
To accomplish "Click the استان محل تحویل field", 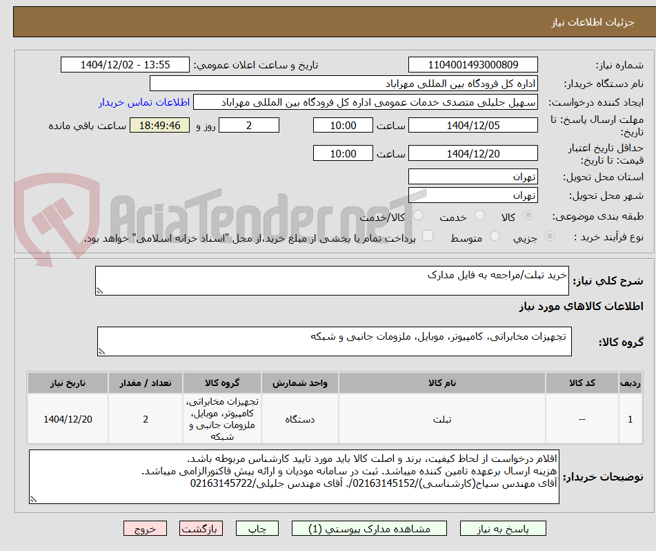I will (473, 177).
